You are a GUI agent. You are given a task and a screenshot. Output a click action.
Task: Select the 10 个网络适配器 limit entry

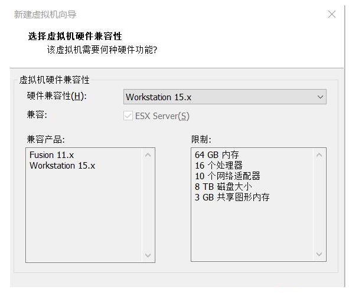[227, 176]
